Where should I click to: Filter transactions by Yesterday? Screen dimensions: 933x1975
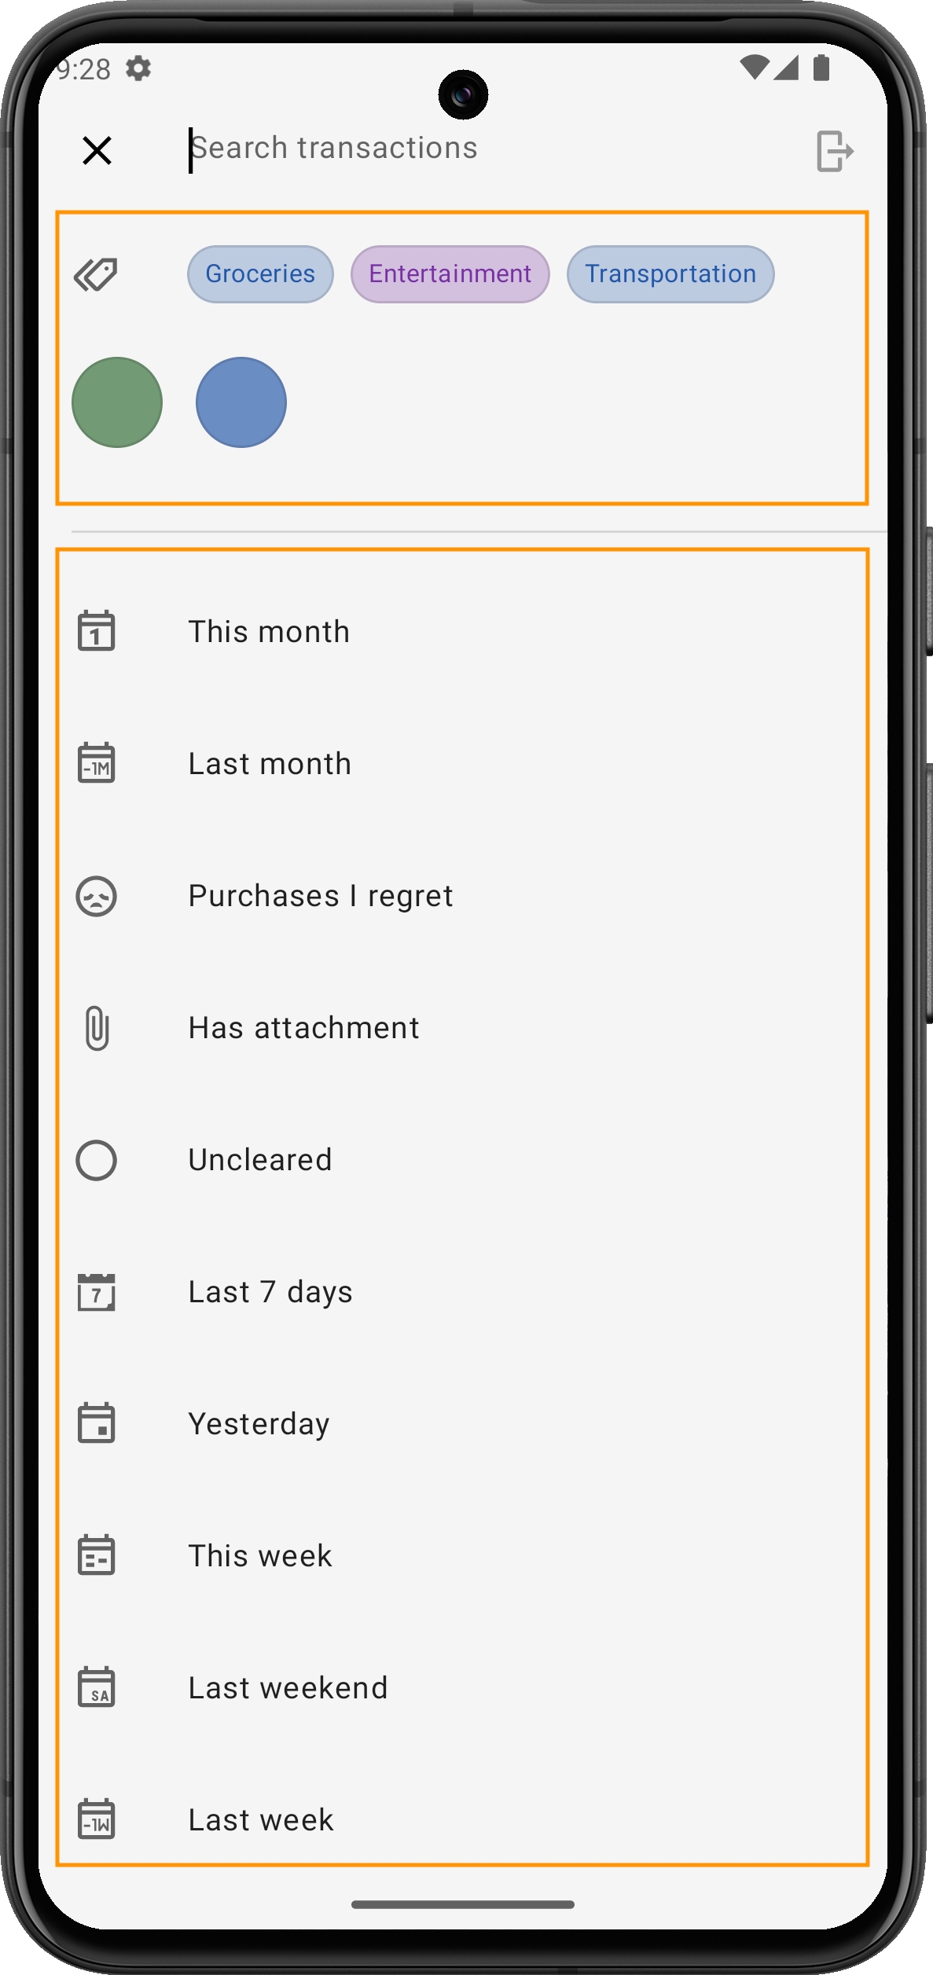click(x=259, y=1424)
